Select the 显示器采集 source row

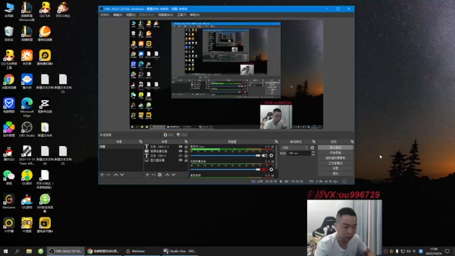(166, 160)
